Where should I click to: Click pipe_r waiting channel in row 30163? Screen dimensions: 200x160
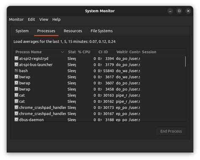pyautogui.click(x=122, y=95)
